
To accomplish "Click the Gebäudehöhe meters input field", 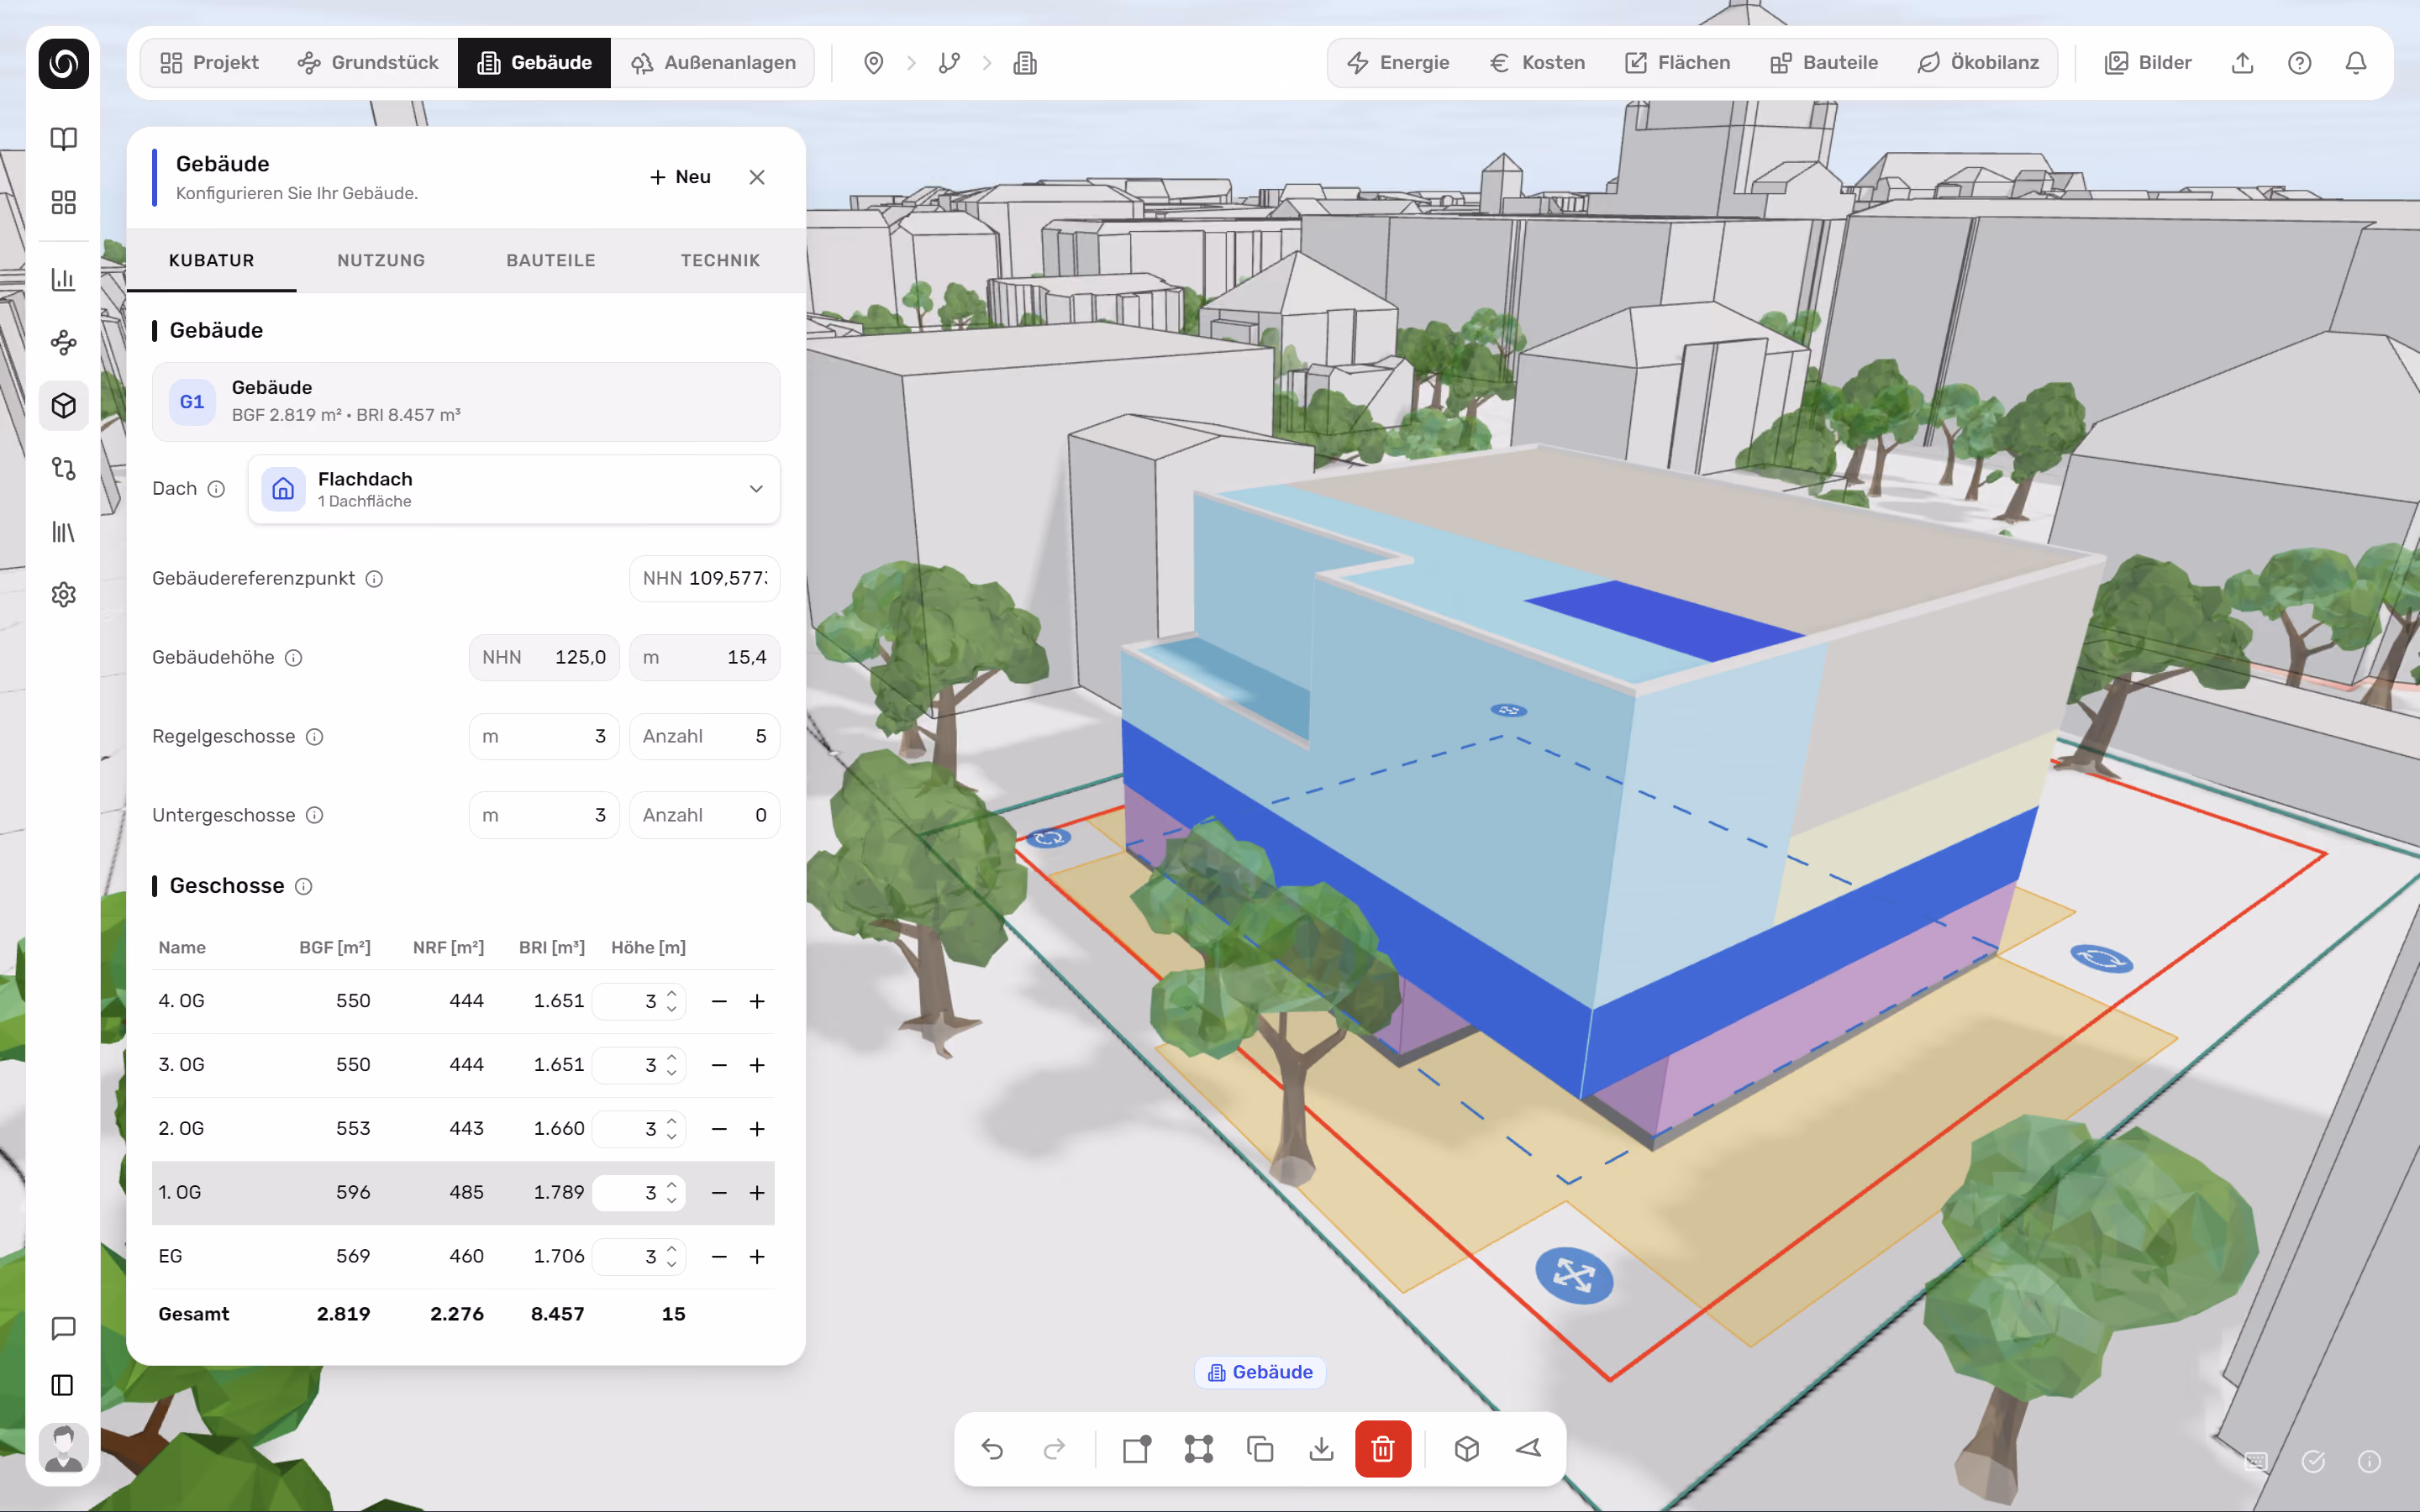I will pyautogui.click(x=704, y=658).
